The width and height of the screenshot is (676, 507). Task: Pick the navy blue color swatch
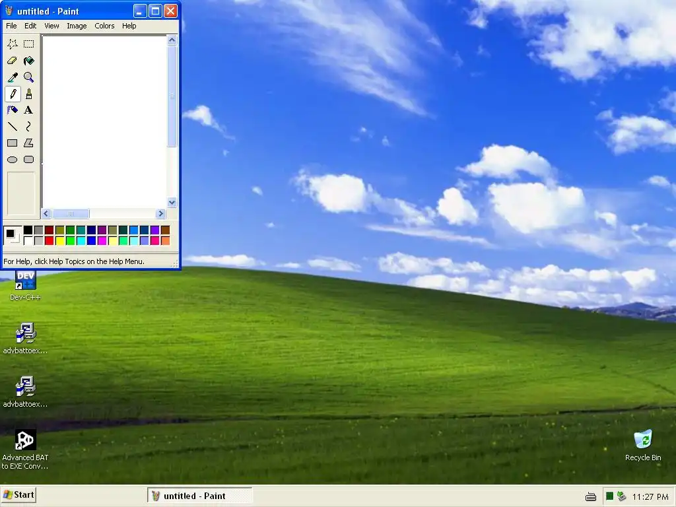(x=91, y=230)
